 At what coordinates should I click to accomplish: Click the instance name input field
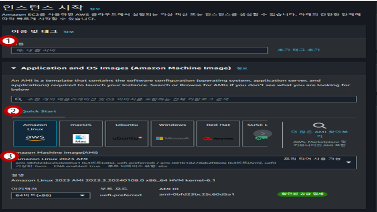140,50
